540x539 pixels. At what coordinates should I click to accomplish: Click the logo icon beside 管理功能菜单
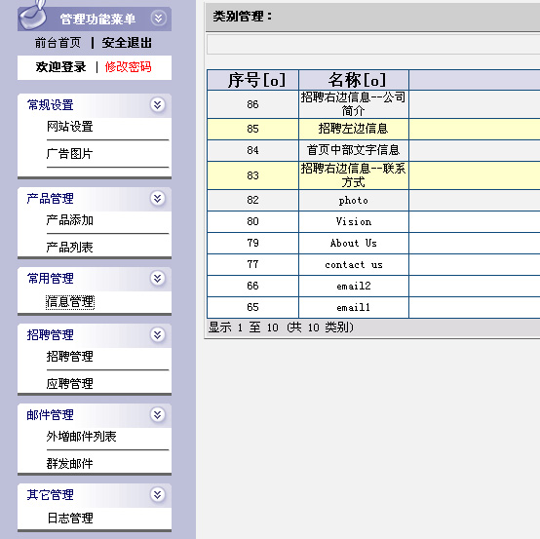33,16
